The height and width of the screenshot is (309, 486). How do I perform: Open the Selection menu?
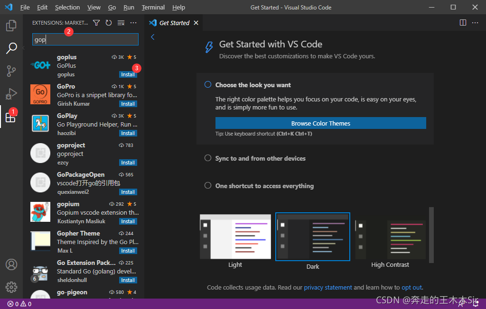click(67, 8)
